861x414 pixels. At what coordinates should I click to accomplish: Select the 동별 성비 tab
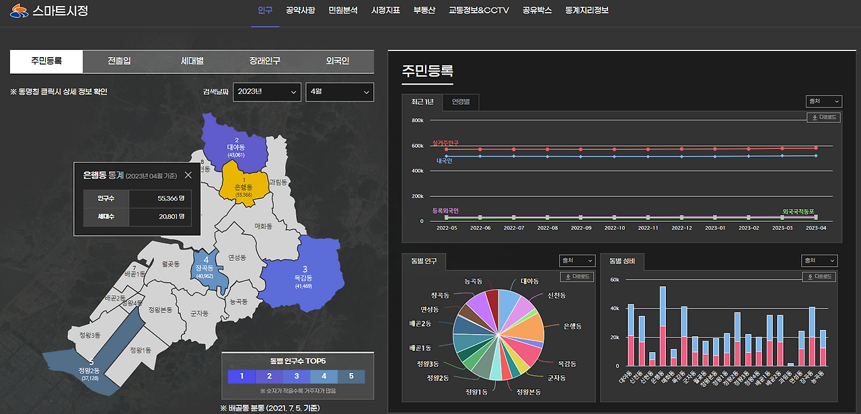(622, 261)
